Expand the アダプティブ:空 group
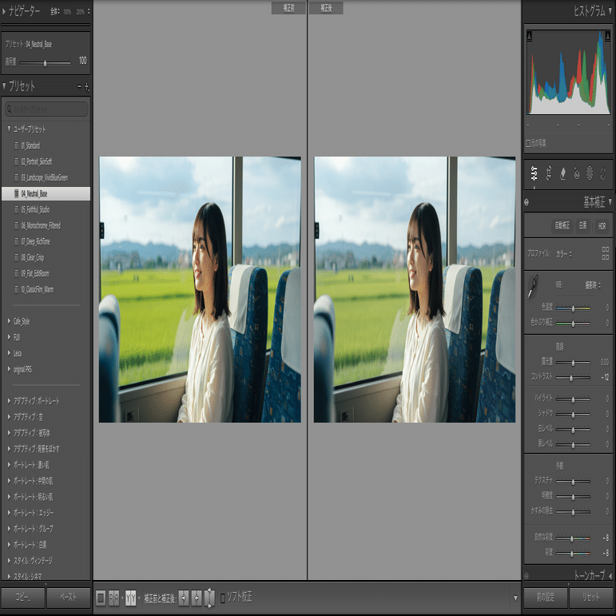Image resolution: width=616 pixels, height=616 pixels. 9,417
